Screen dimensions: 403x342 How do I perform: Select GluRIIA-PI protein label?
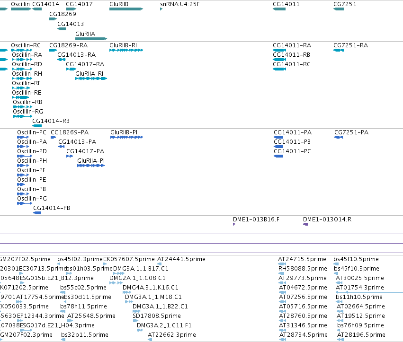pos(91,161)
